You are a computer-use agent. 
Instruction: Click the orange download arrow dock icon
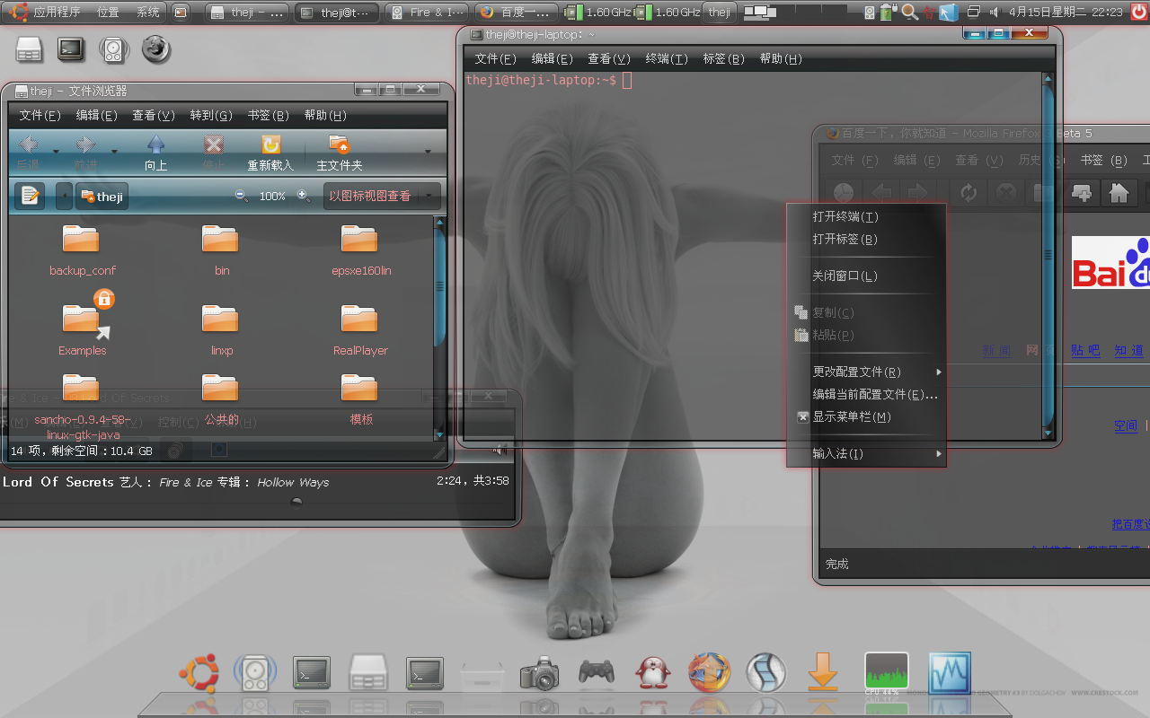pyautogui.click(x=823, y=673)
